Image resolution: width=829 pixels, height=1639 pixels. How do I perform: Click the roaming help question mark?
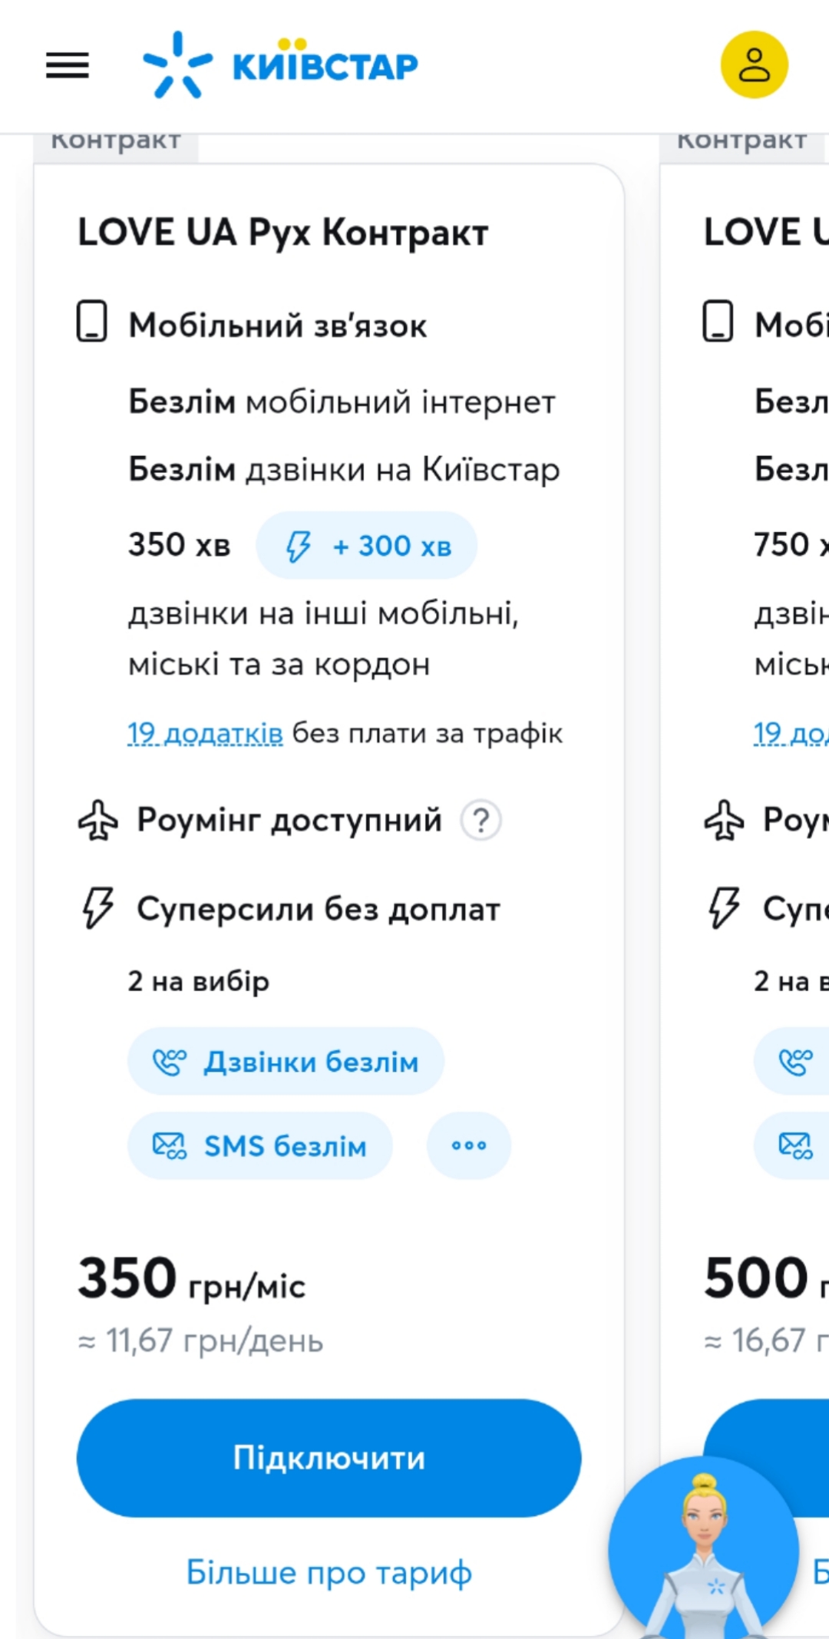click(x=481, y=821)
